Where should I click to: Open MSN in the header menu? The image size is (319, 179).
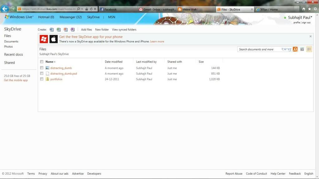coord(112,17)
